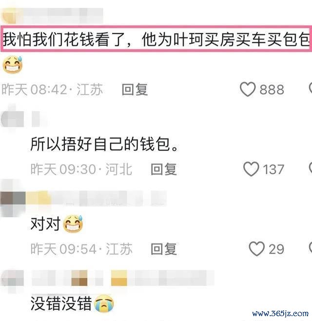The image size is (312, 321).
Task: Reply to the 08:42 江苏 comment
Action: 135,89
